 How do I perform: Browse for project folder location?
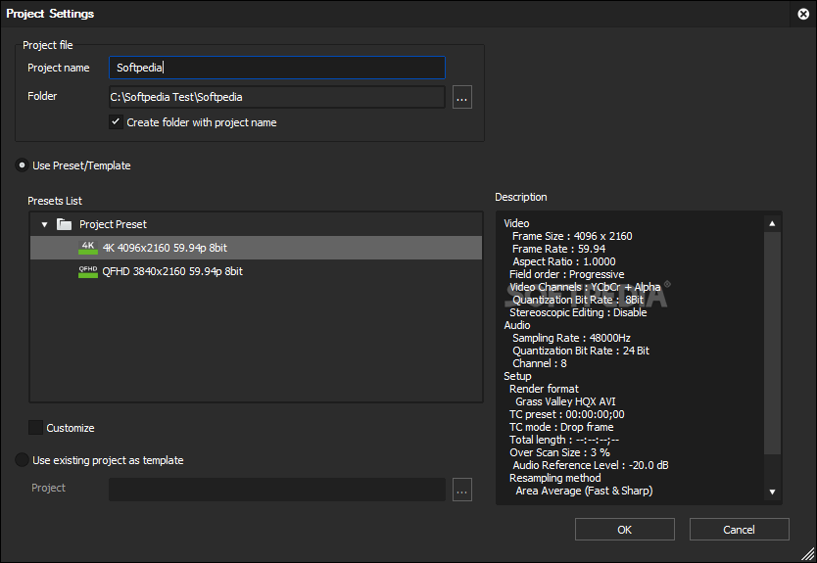point(462,97)
